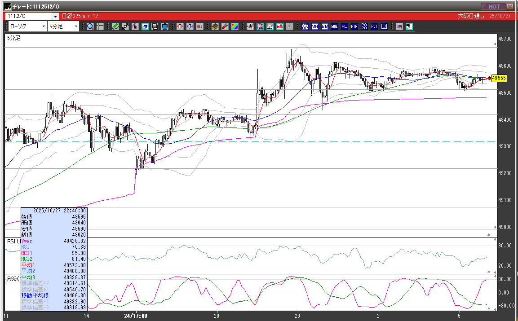The height and width of the screenshot is (321, 518).
Task: Click the eraser tool icon
Action: (x=145, y=26)
